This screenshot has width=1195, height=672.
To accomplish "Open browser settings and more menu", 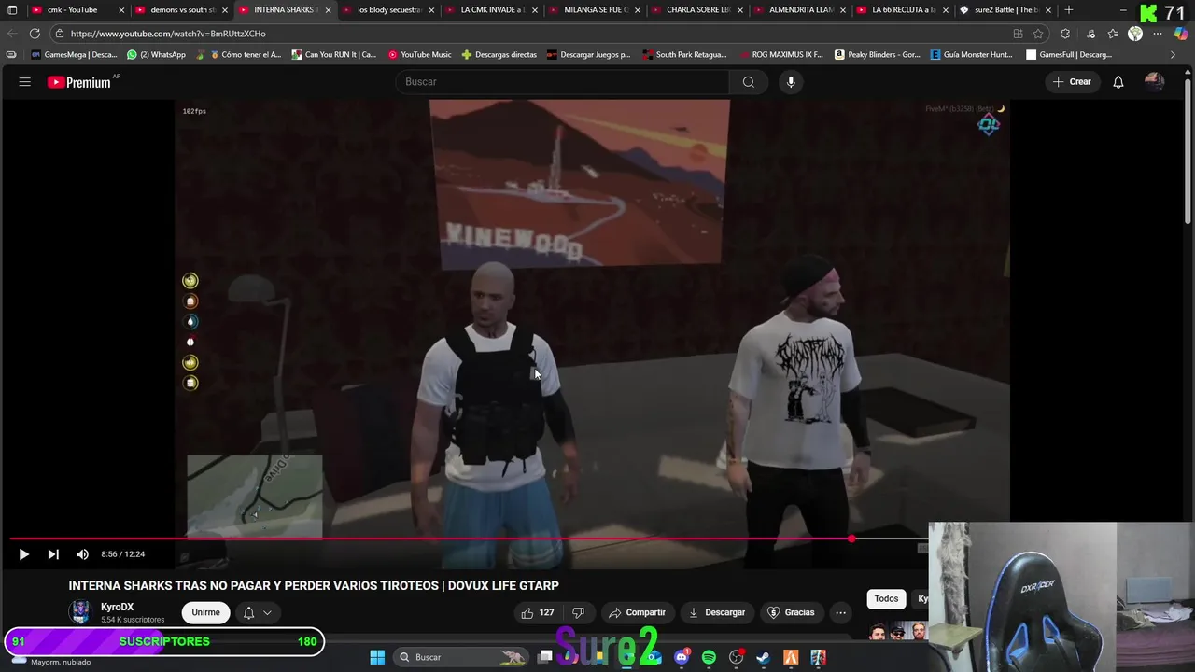I will click(x=1158, y=34).
